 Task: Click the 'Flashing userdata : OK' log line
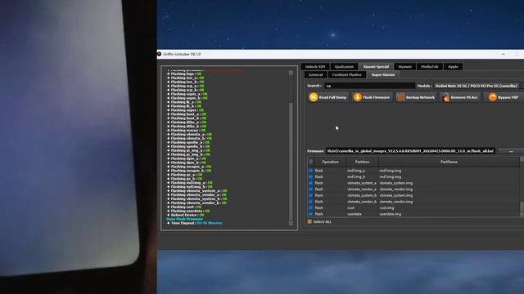(188, 211)
